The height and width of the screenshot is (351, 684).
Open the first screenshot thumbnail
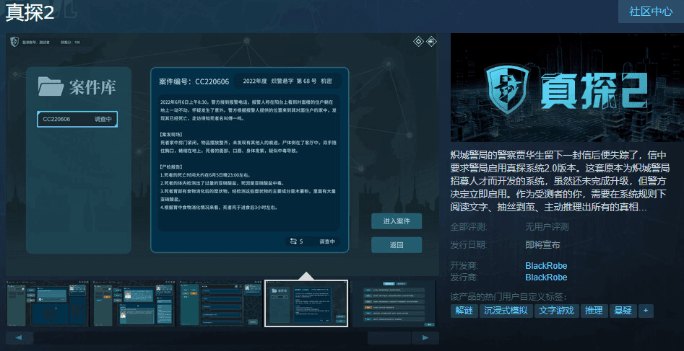48,303
